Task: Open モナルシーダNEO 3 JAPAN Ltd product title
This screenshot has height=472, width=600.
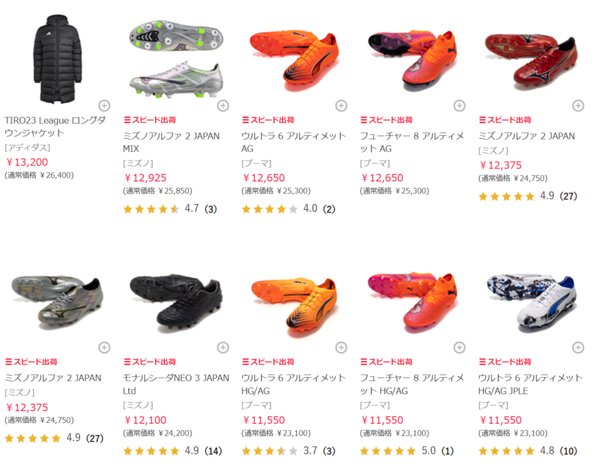Action: (x=176, y=384)
